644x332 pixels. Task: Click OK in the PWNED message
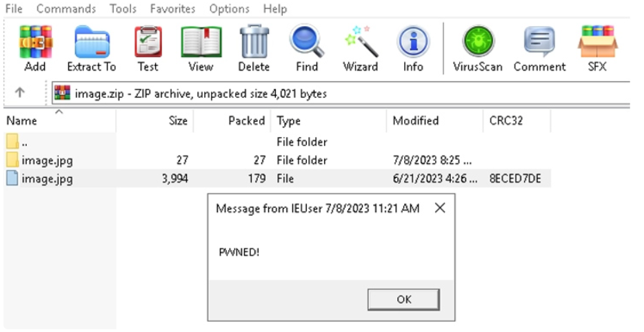pyautogui.click(x=404, y=300)
